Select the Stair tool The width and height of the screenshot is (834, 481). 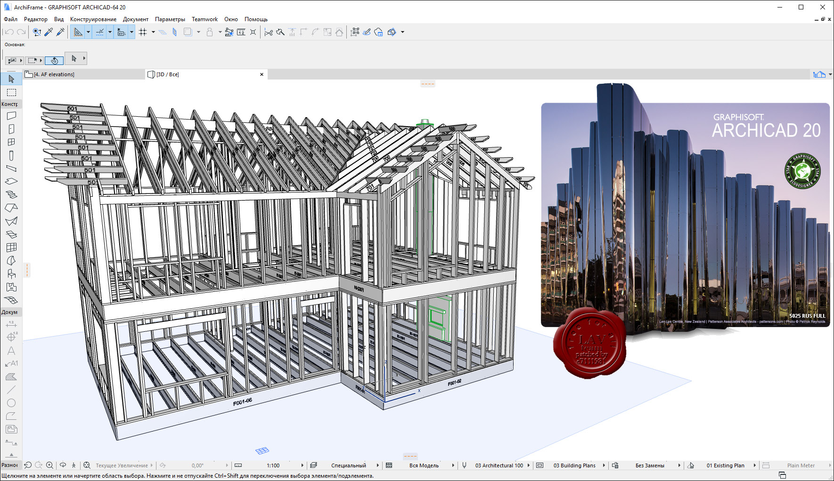[11, 195]
